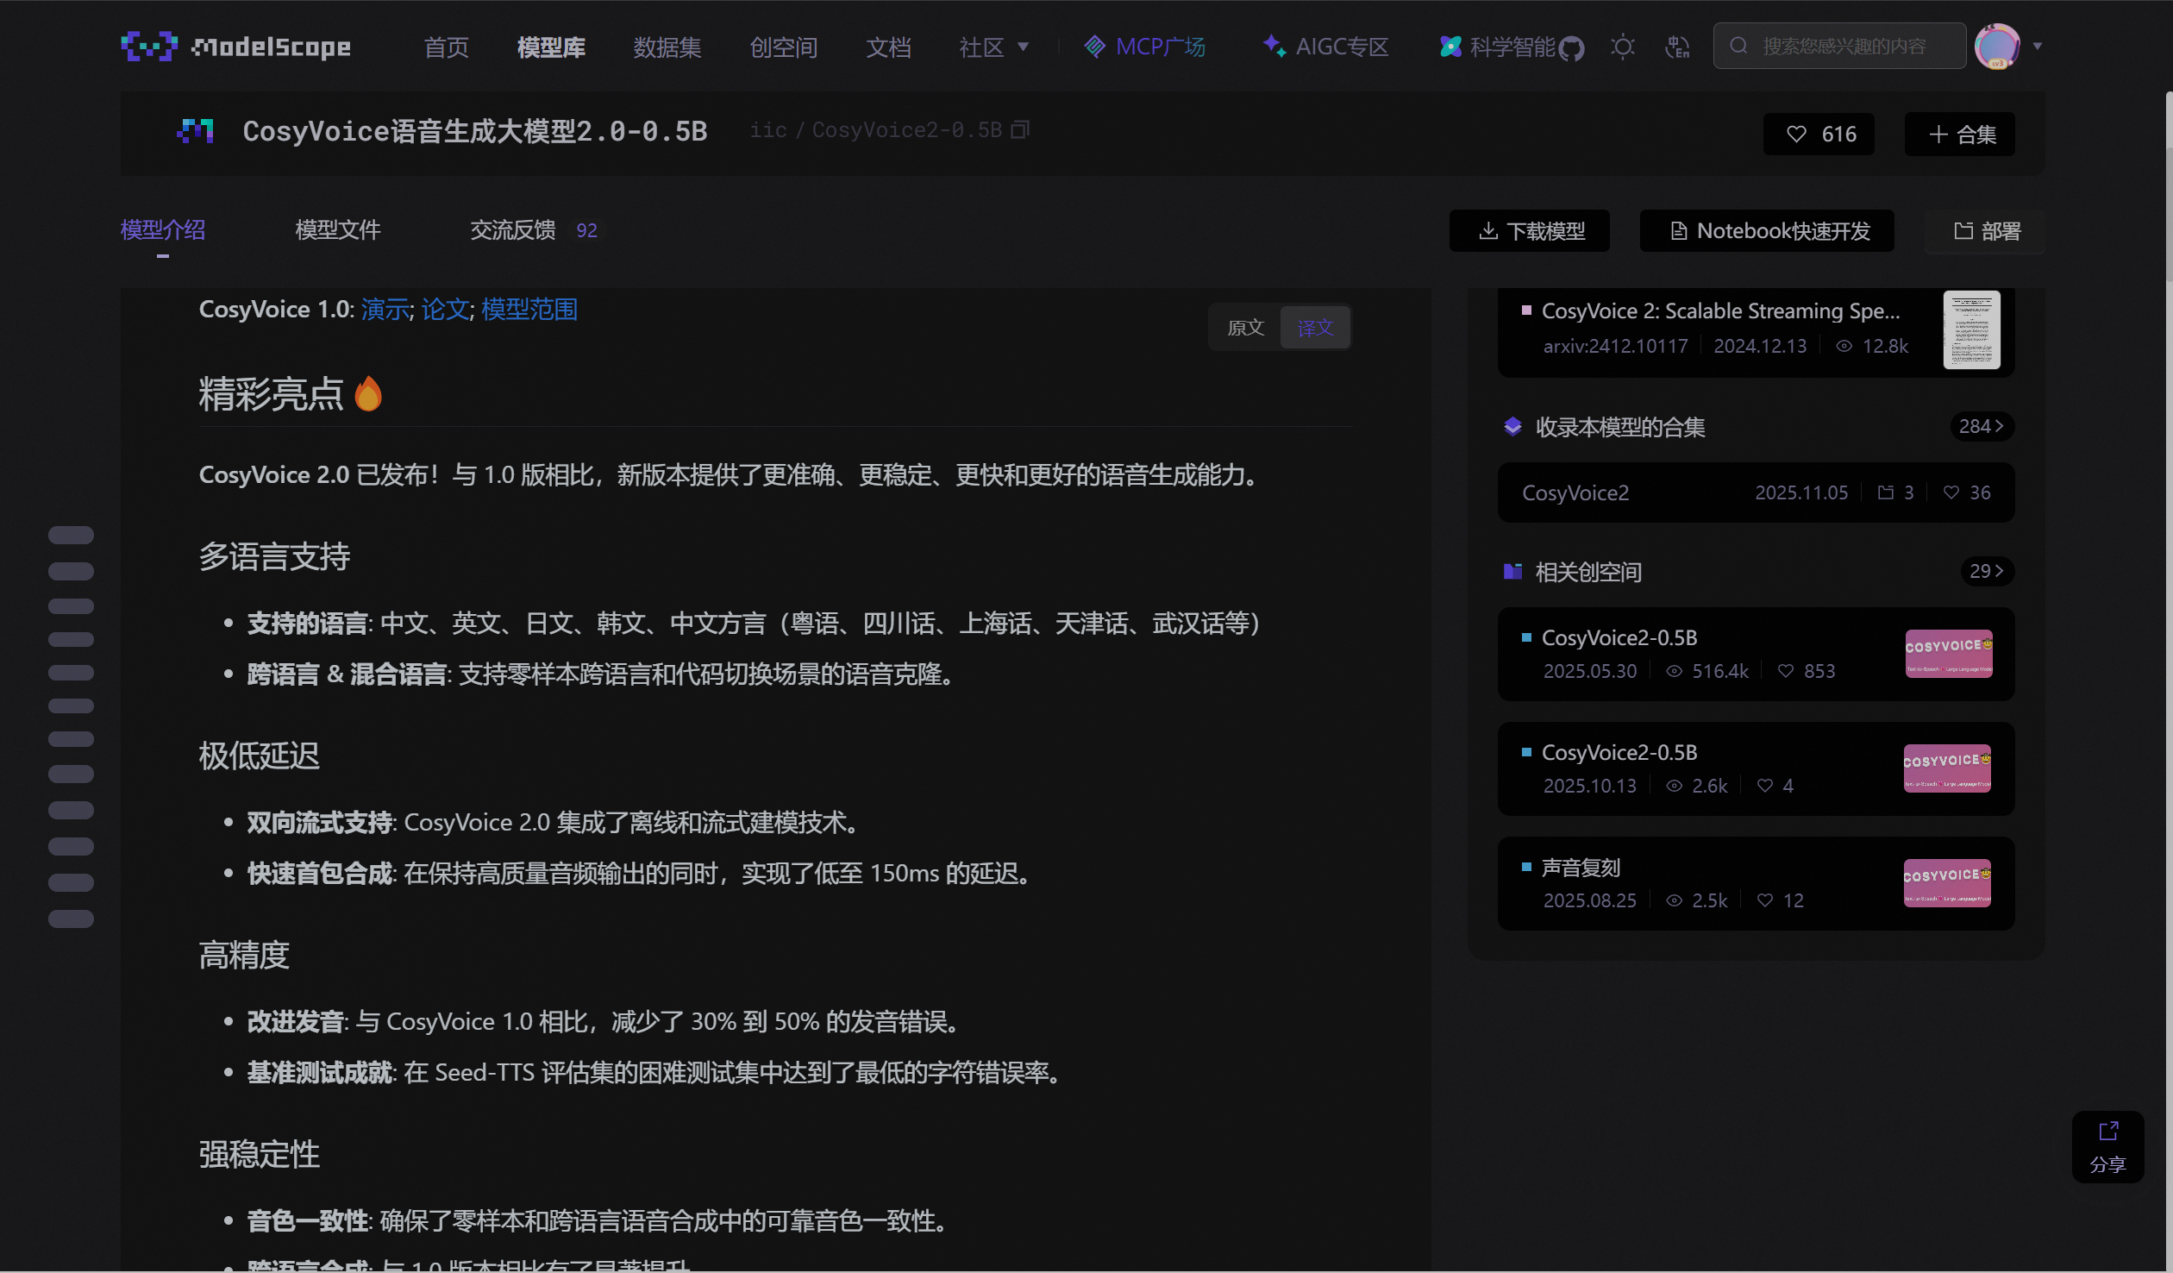Image resolution: width=2173 pixels, height=1273 pixels.
Task: Switch to 译文 translated view
Action: [1315, 327]
